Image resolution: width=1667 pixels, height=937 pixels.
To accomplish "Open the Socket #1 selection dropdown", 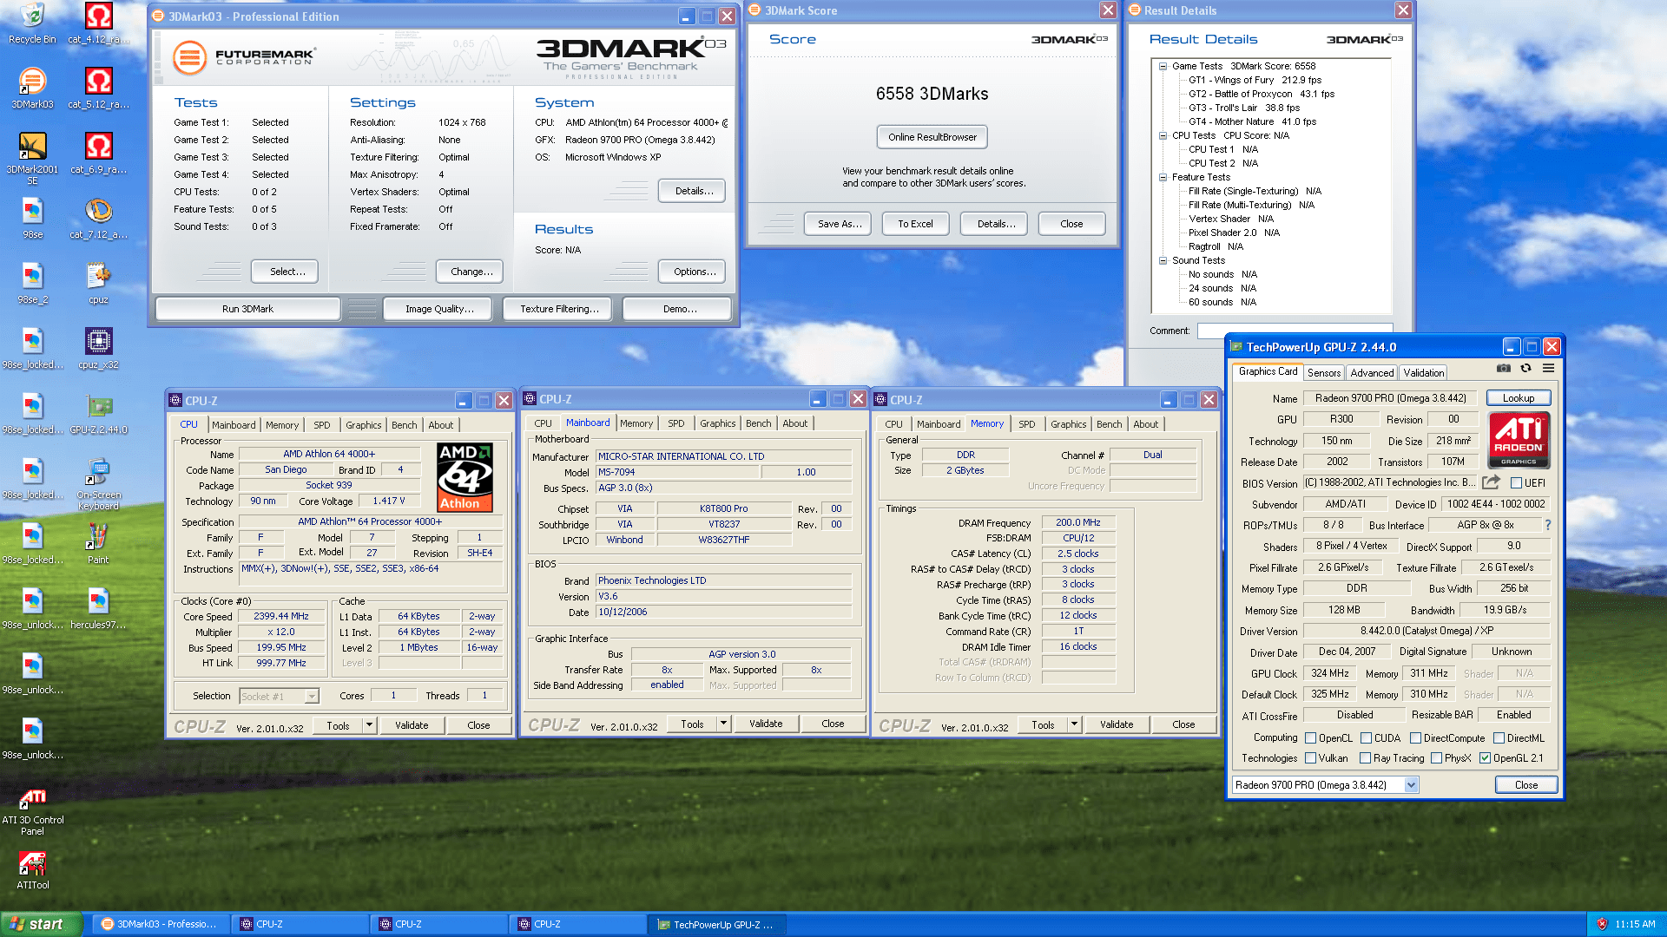I will point(312,696).
